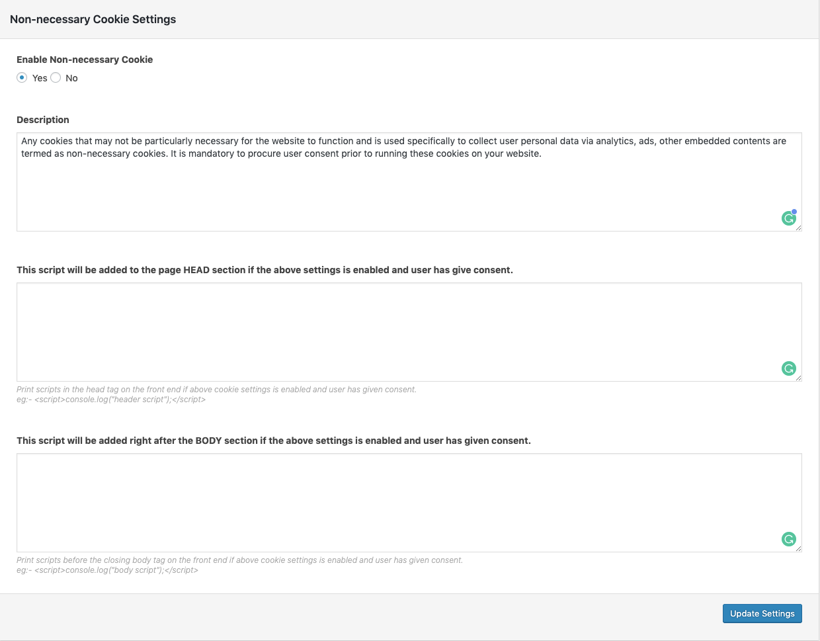
Task: Click the Enable Non-necessary Cookie label
Action: click(x=85, y=60)
